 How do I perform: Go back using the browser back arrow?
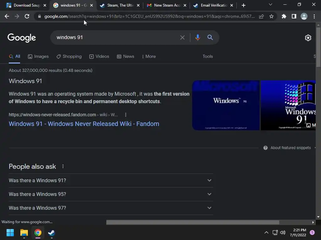(x=7, y=16)
